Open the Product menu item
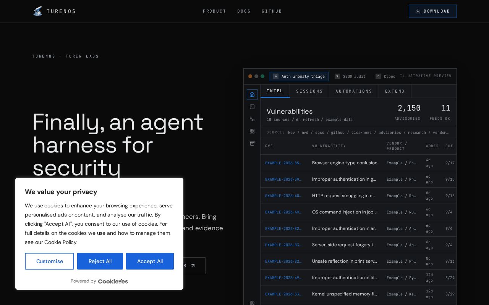Screen dimensions: 489x305 pos(215,11)
